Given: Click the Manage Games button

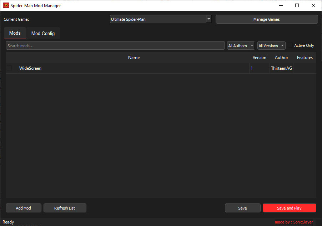Looking at the screenshot, I should [266, 19].
